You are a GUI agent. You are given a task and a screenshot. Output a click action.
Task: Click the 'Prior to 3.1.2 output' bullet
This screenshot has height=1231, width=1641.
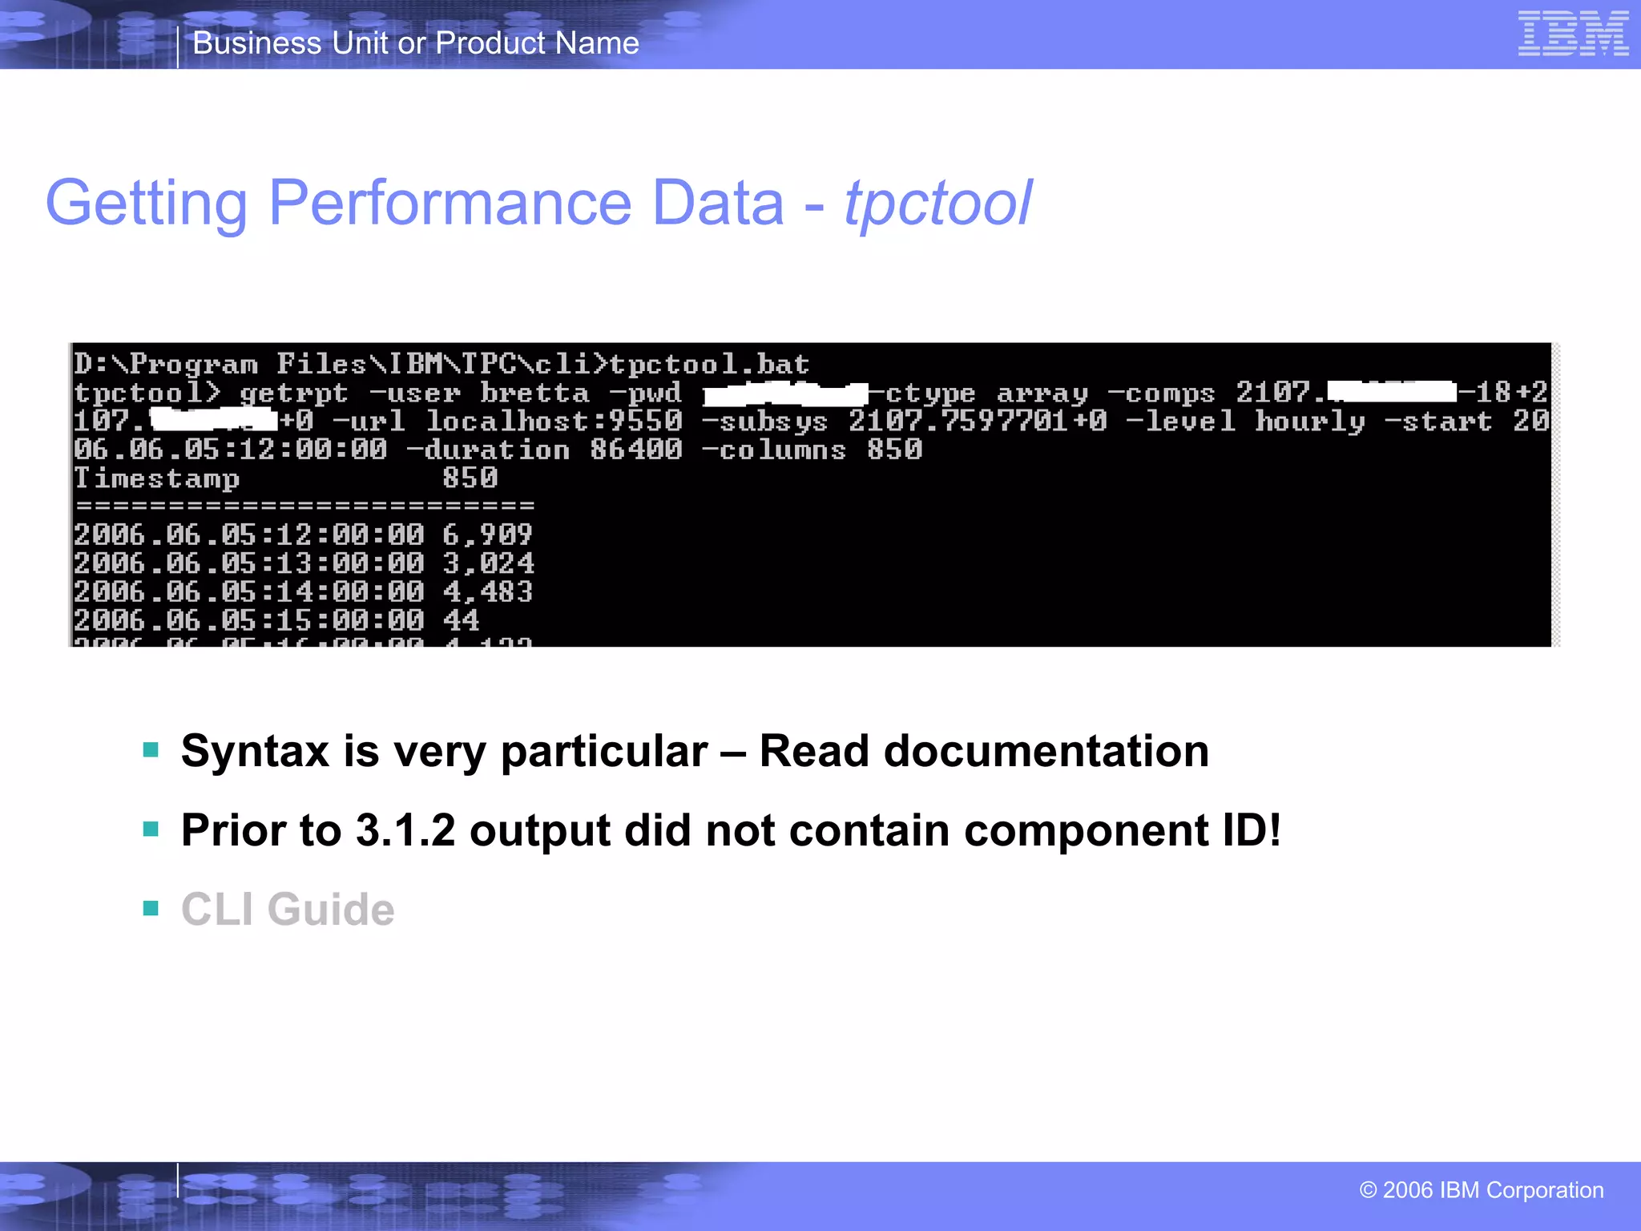(x=731, y=830)
